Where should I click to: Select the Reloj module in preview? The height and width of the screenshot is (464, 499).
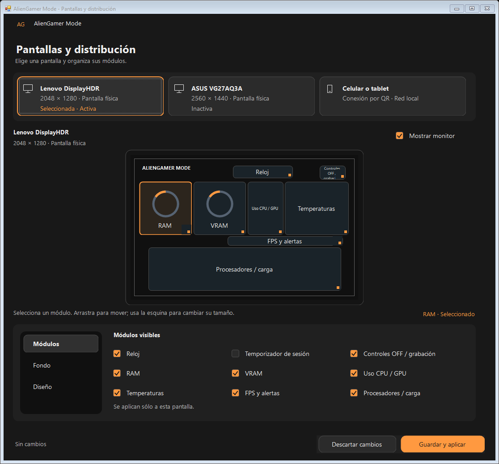click(262, 172)
